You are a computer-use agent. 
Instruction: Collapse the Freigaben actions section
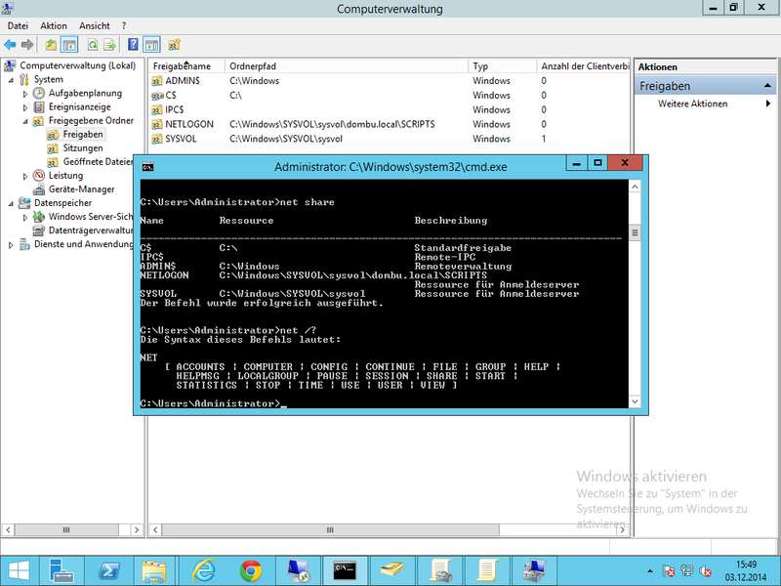click(768, 86)
